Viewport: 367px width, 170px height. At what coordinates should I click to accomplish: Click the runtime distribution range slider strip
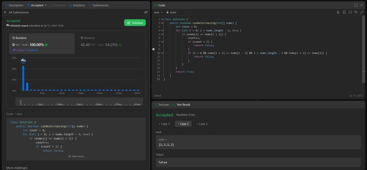click(x=79, y=102)
